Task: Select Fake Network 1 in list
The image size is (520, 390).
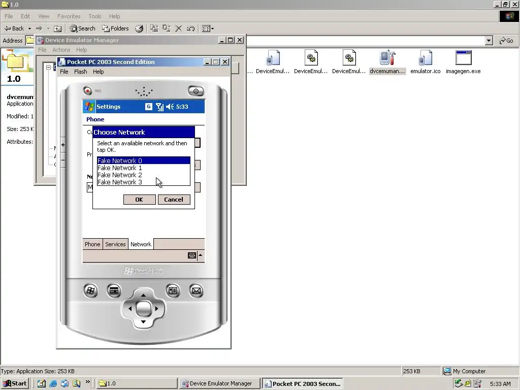Action: (x=144, y=168)
